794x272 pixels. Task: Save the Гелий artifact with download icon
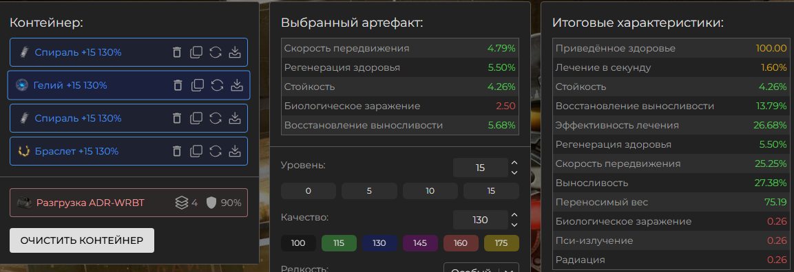tap(236, 85)
